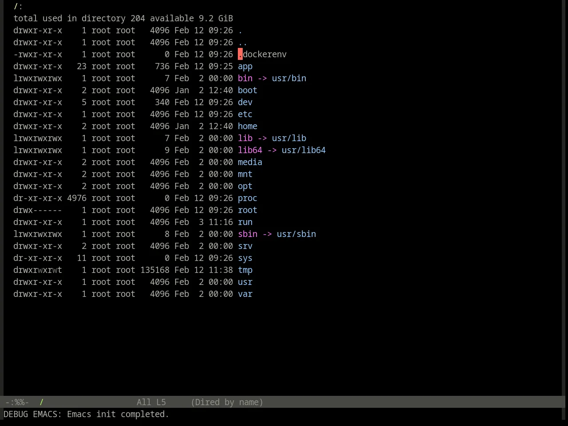Select the sbin symlink name
The height and width of the screenshot is (426, 568).
click(x=248, y=234)
